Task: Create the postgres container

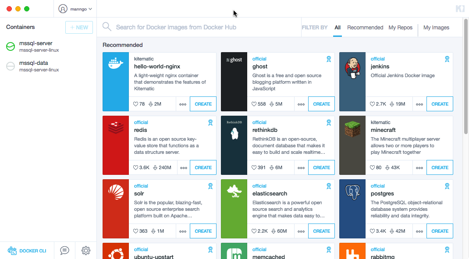Action: (x=440, y=231)
